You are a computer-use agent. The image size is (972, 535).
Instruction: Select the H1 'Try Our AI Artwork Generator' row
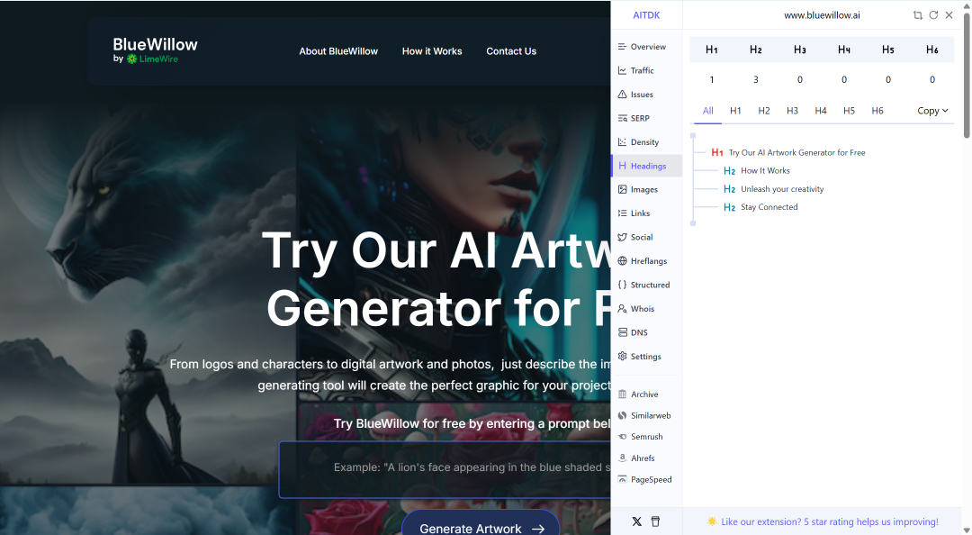(787, 153)
